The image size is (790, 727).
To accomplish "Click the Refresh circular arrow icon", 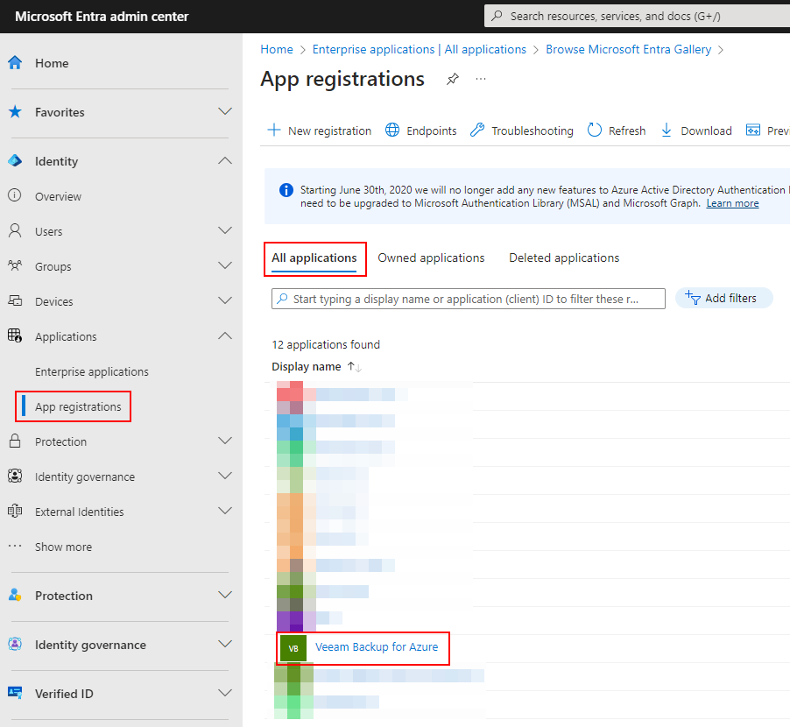I will pos(595,130).
